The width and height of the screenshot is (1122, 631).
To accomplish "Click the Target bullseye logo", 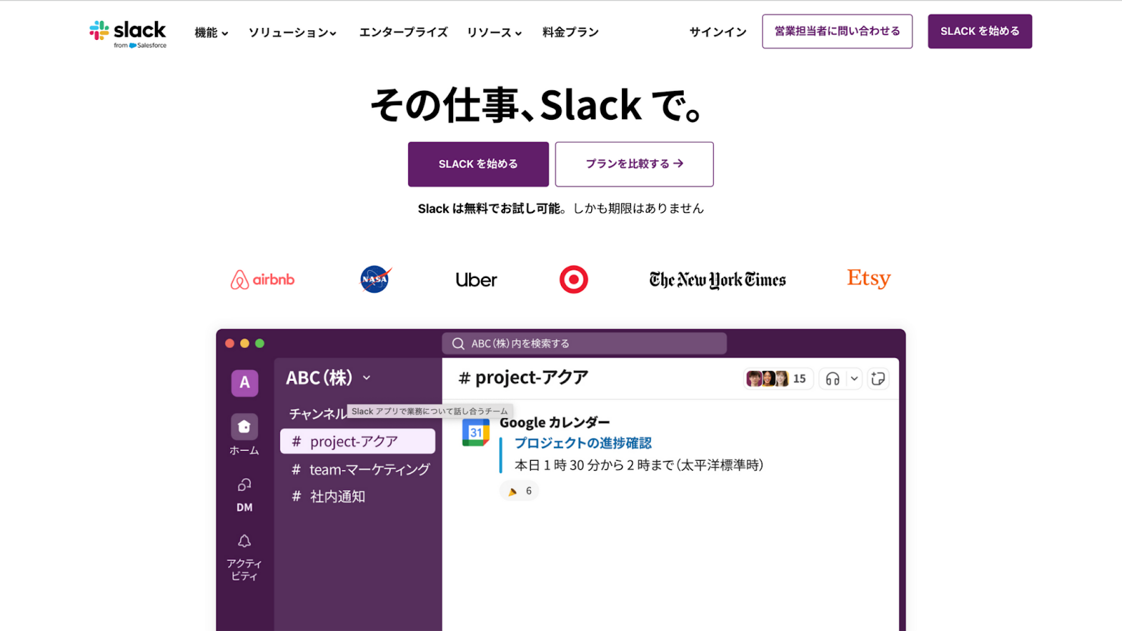I will pyautogui.click(x=574, y=279).
